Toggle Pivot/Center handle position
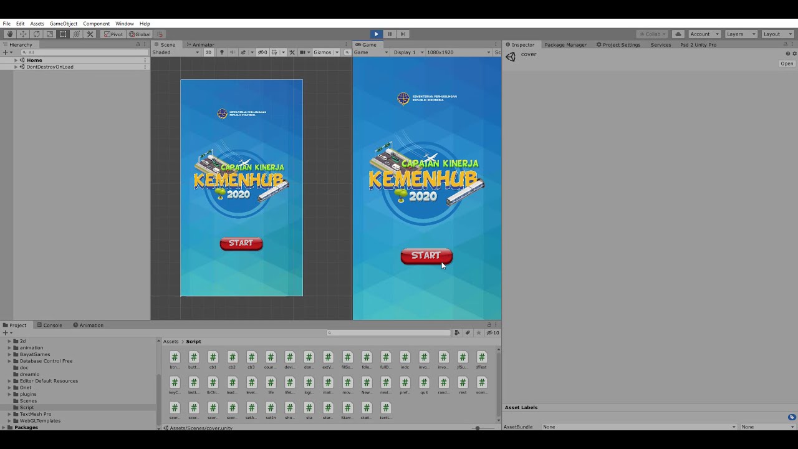 click(113, 34)
